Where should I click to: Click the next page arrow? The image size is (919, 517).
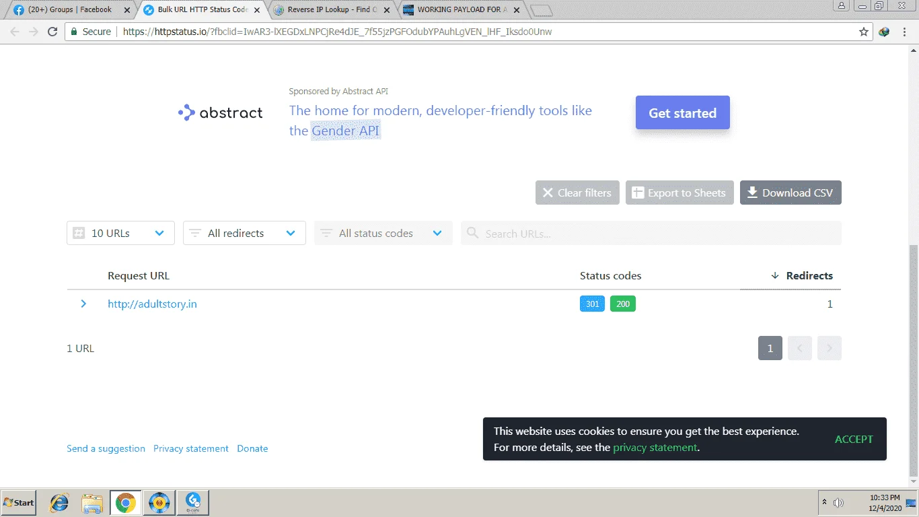pos(830,348)
